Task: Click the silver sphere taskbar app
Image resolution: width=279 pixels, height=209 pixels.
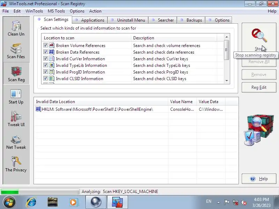Action: [96, 202]
